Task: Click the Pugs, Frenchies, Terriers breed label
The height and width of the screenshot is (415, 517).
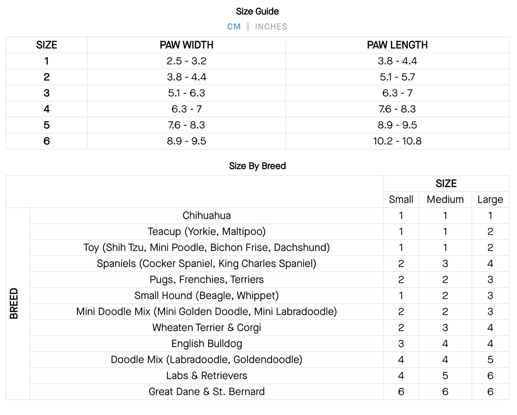Action: coord(206,280)
